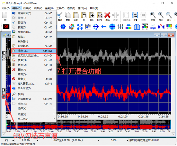The height and width of the screenshot is (146, 177).
Task: Select 选择查看(V) menu entry
Action: [34, 99]
